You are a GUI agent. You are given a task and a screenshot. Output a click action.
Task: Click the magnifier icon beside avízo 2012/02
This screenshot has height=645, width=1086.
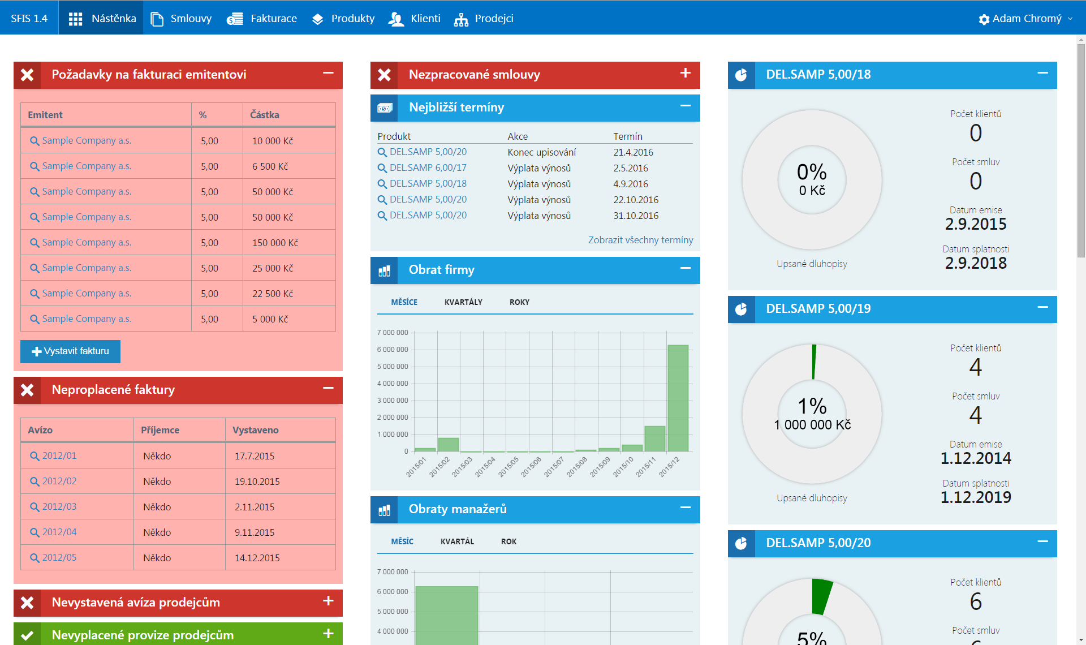[35, 481]
